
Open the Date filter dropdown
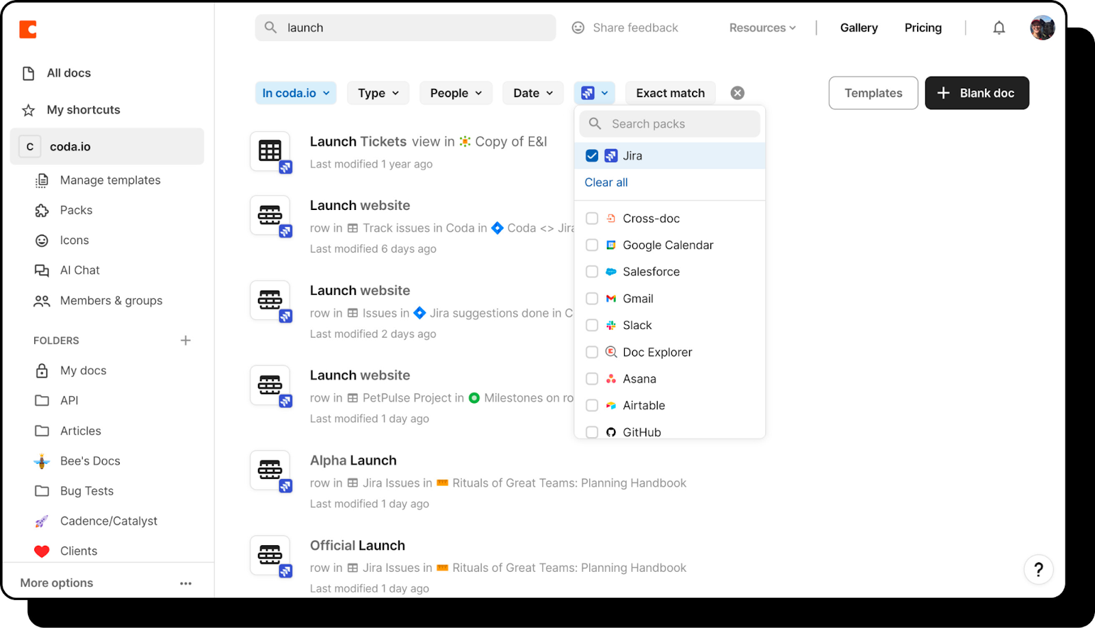533,93
